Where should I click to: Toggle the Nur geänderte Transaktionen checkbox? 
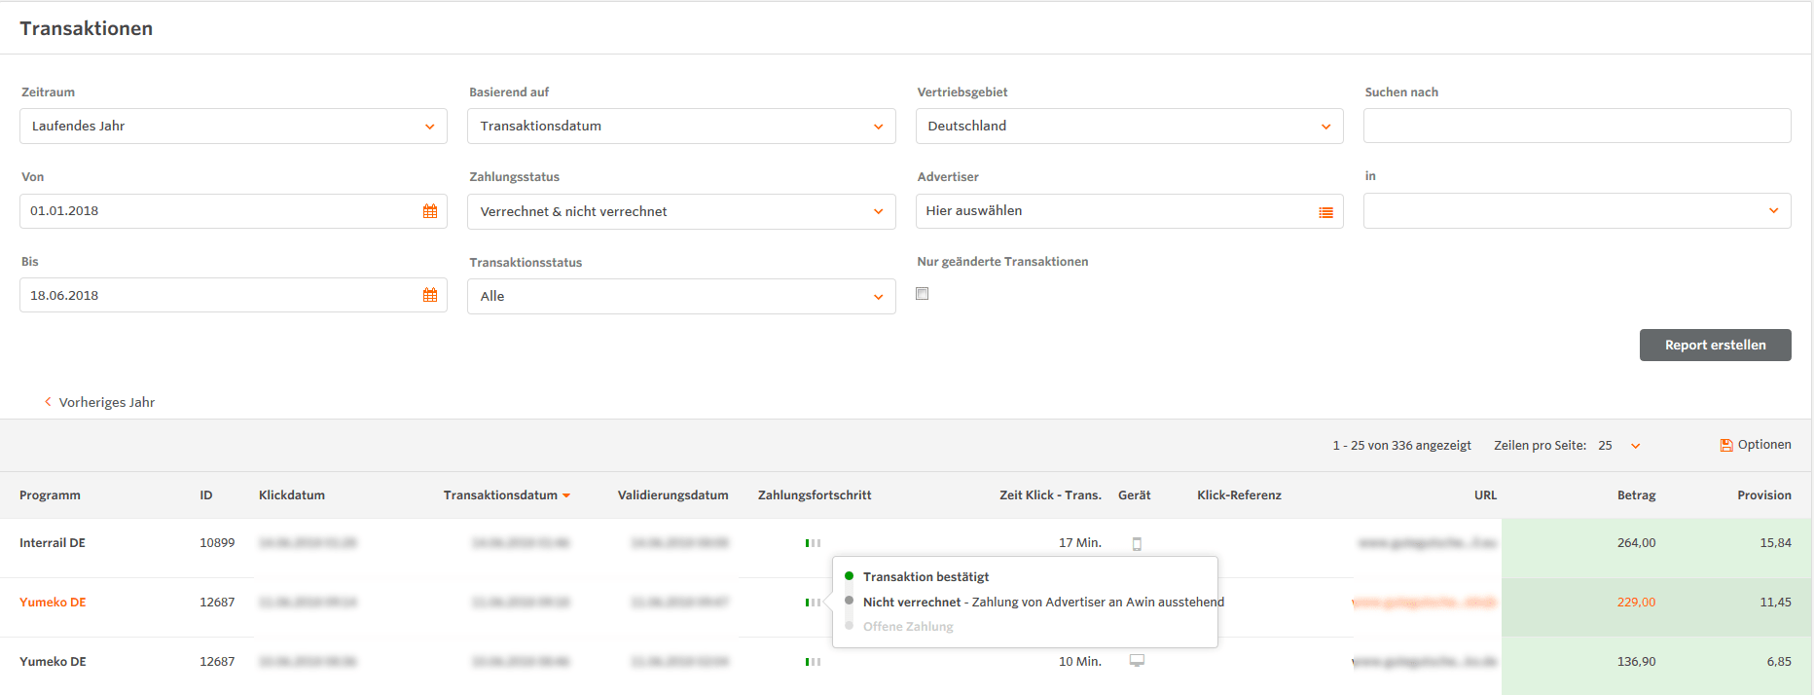(x=923, y=294)
